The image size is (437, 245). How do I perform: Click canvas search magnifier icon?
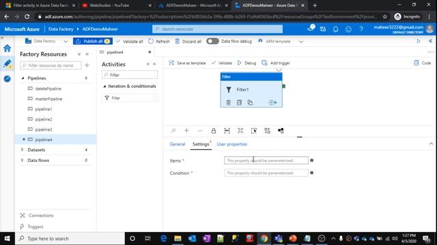point(173,131)
